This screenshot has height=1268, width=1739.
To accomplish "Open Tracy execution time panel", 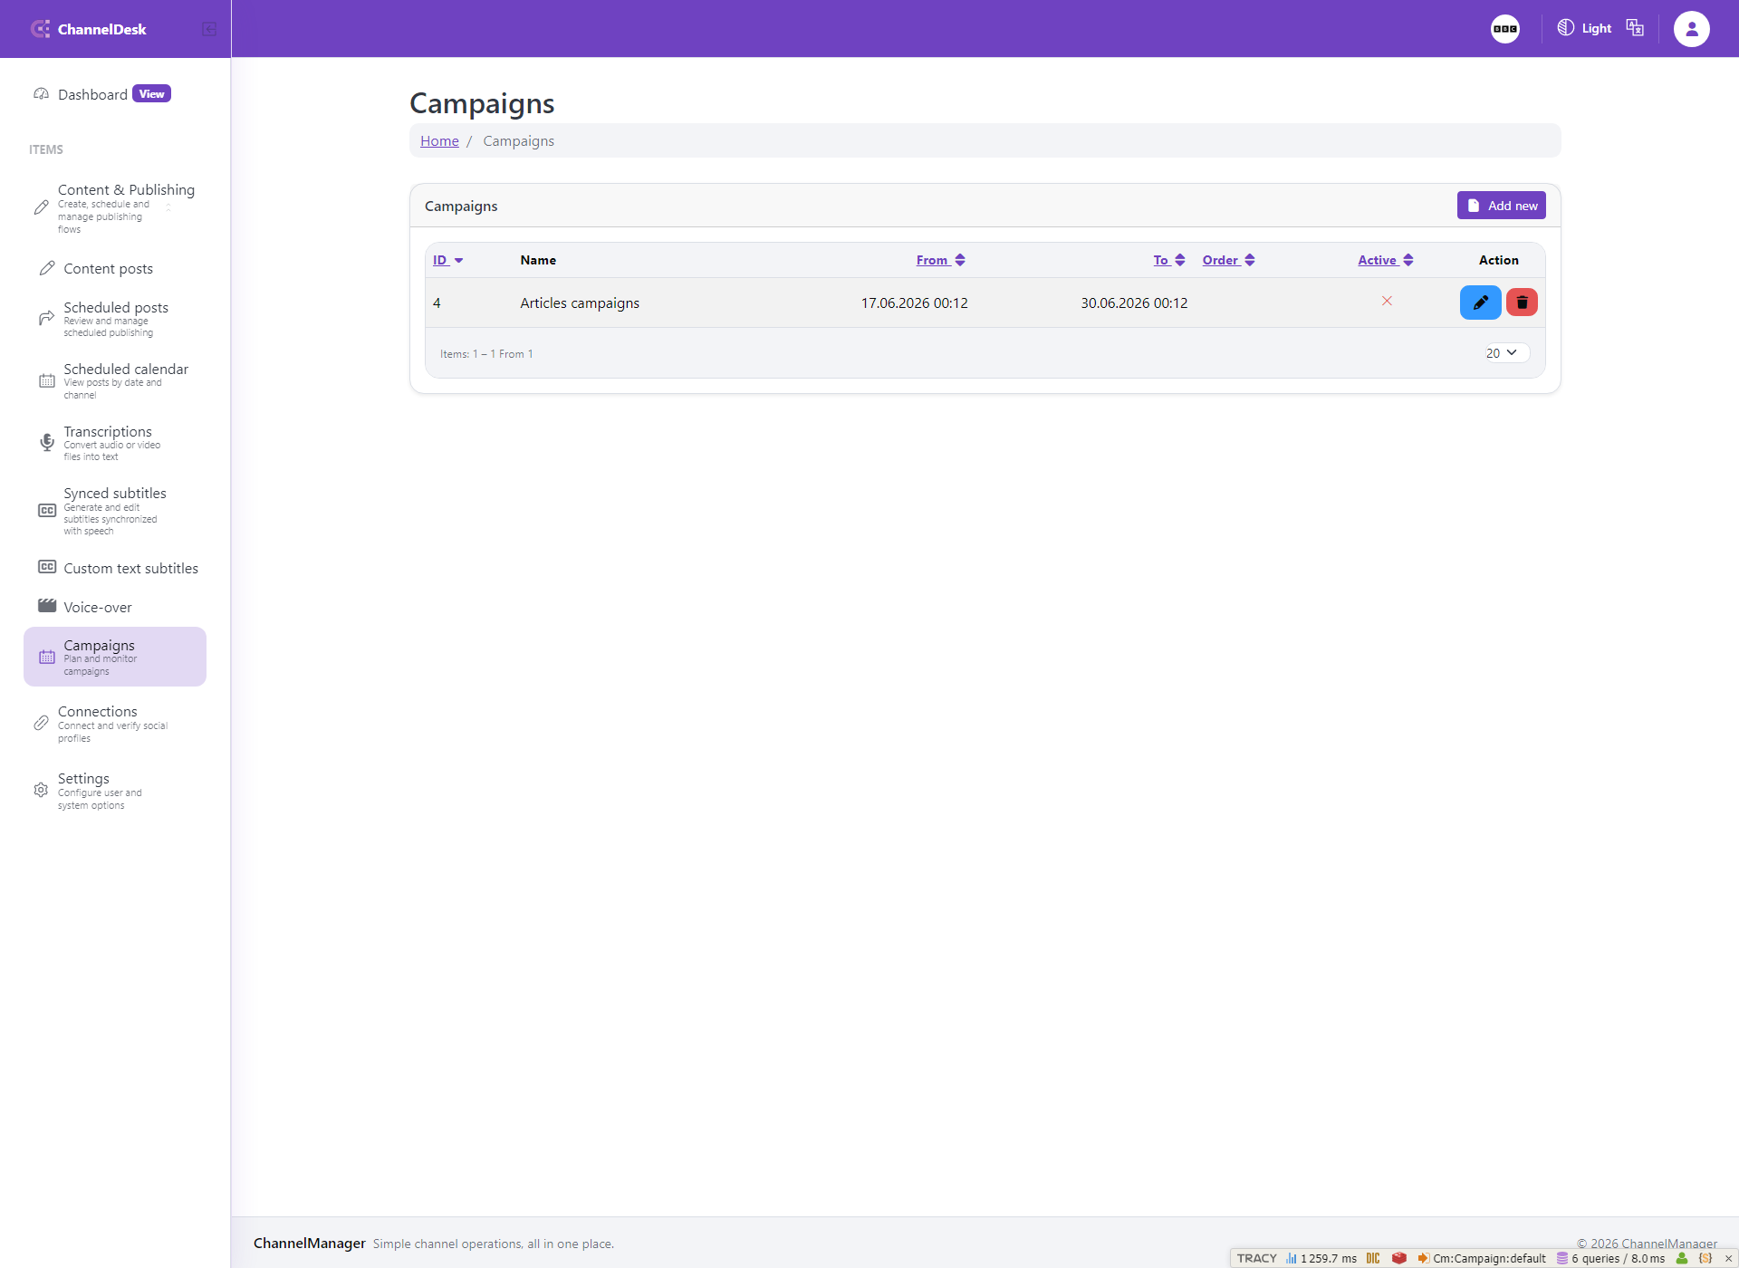I will [1321, 1258].
